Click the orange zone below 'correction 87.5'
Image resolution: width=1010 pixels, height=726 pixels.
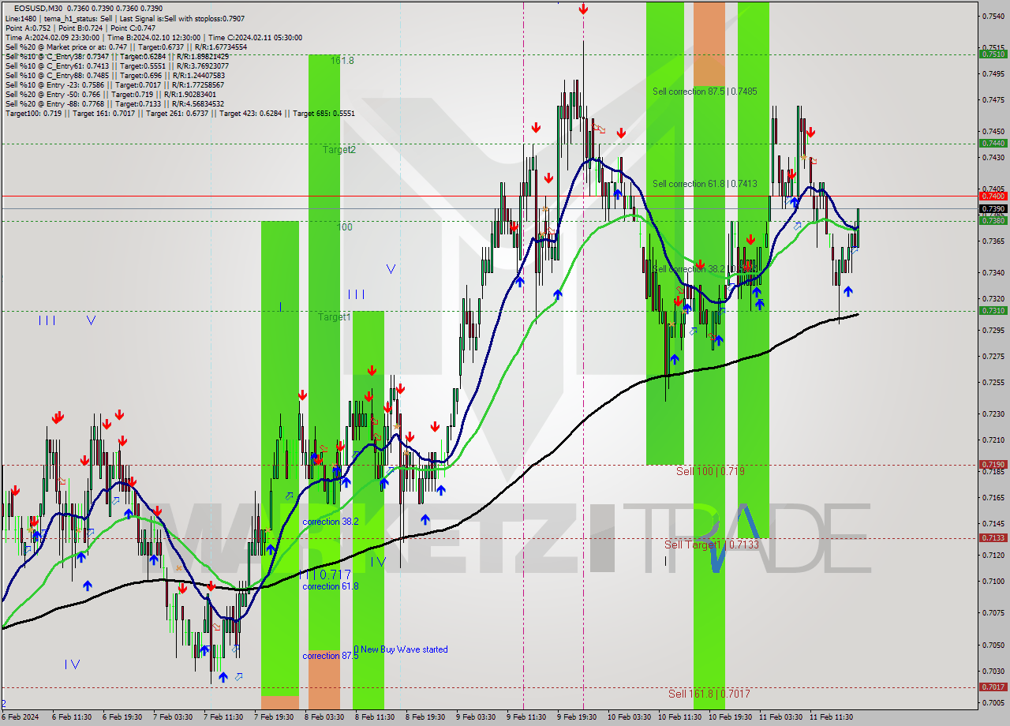pyautogui.click(x=324, y=679)
